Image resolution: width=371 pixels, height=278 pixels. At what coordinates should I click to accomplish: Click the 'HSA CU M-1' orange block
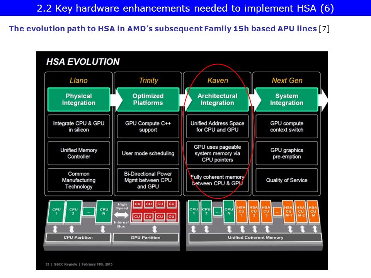288,212
